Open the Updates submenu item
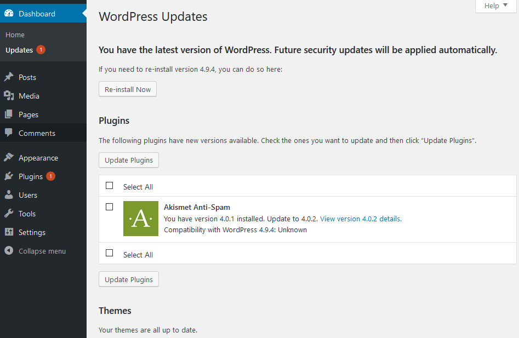Viewport: 519px width, 338px height. pyautogui.click(x=19, y=50)
